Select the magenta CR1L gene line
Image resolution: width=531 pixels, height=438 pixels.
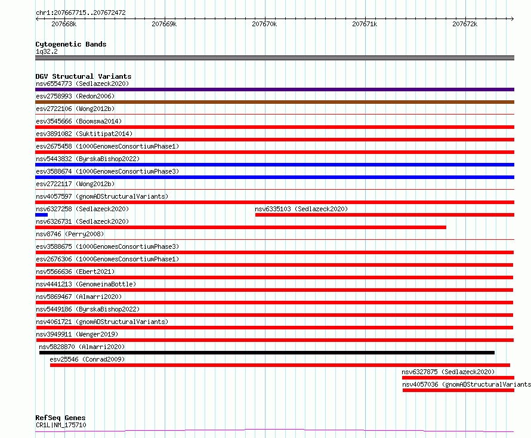[x=274, y=431]
